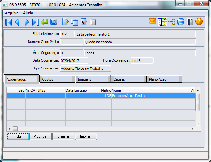The image size is (211, 162).
Task: Open the mail envelope icon
Action: click(x=152, y=21)
